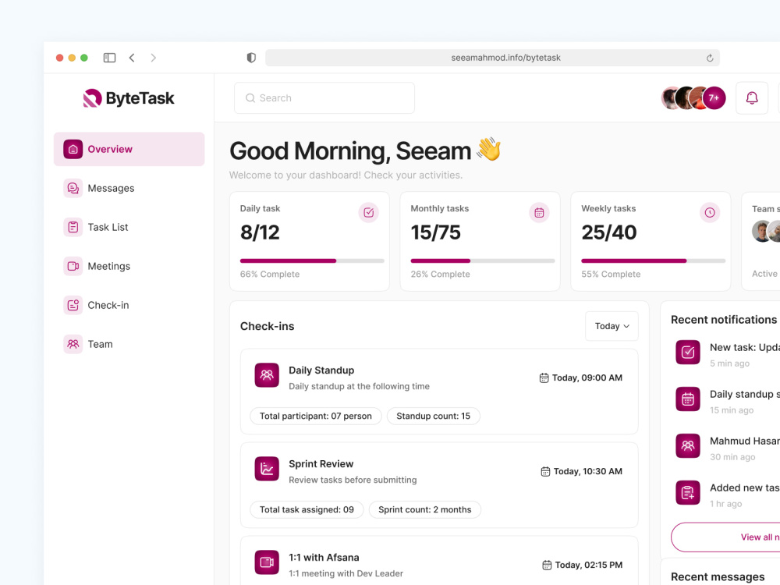Click the 15/75 monthly tasks value
This screenshot has width=780, height=585.
[436, 232]
